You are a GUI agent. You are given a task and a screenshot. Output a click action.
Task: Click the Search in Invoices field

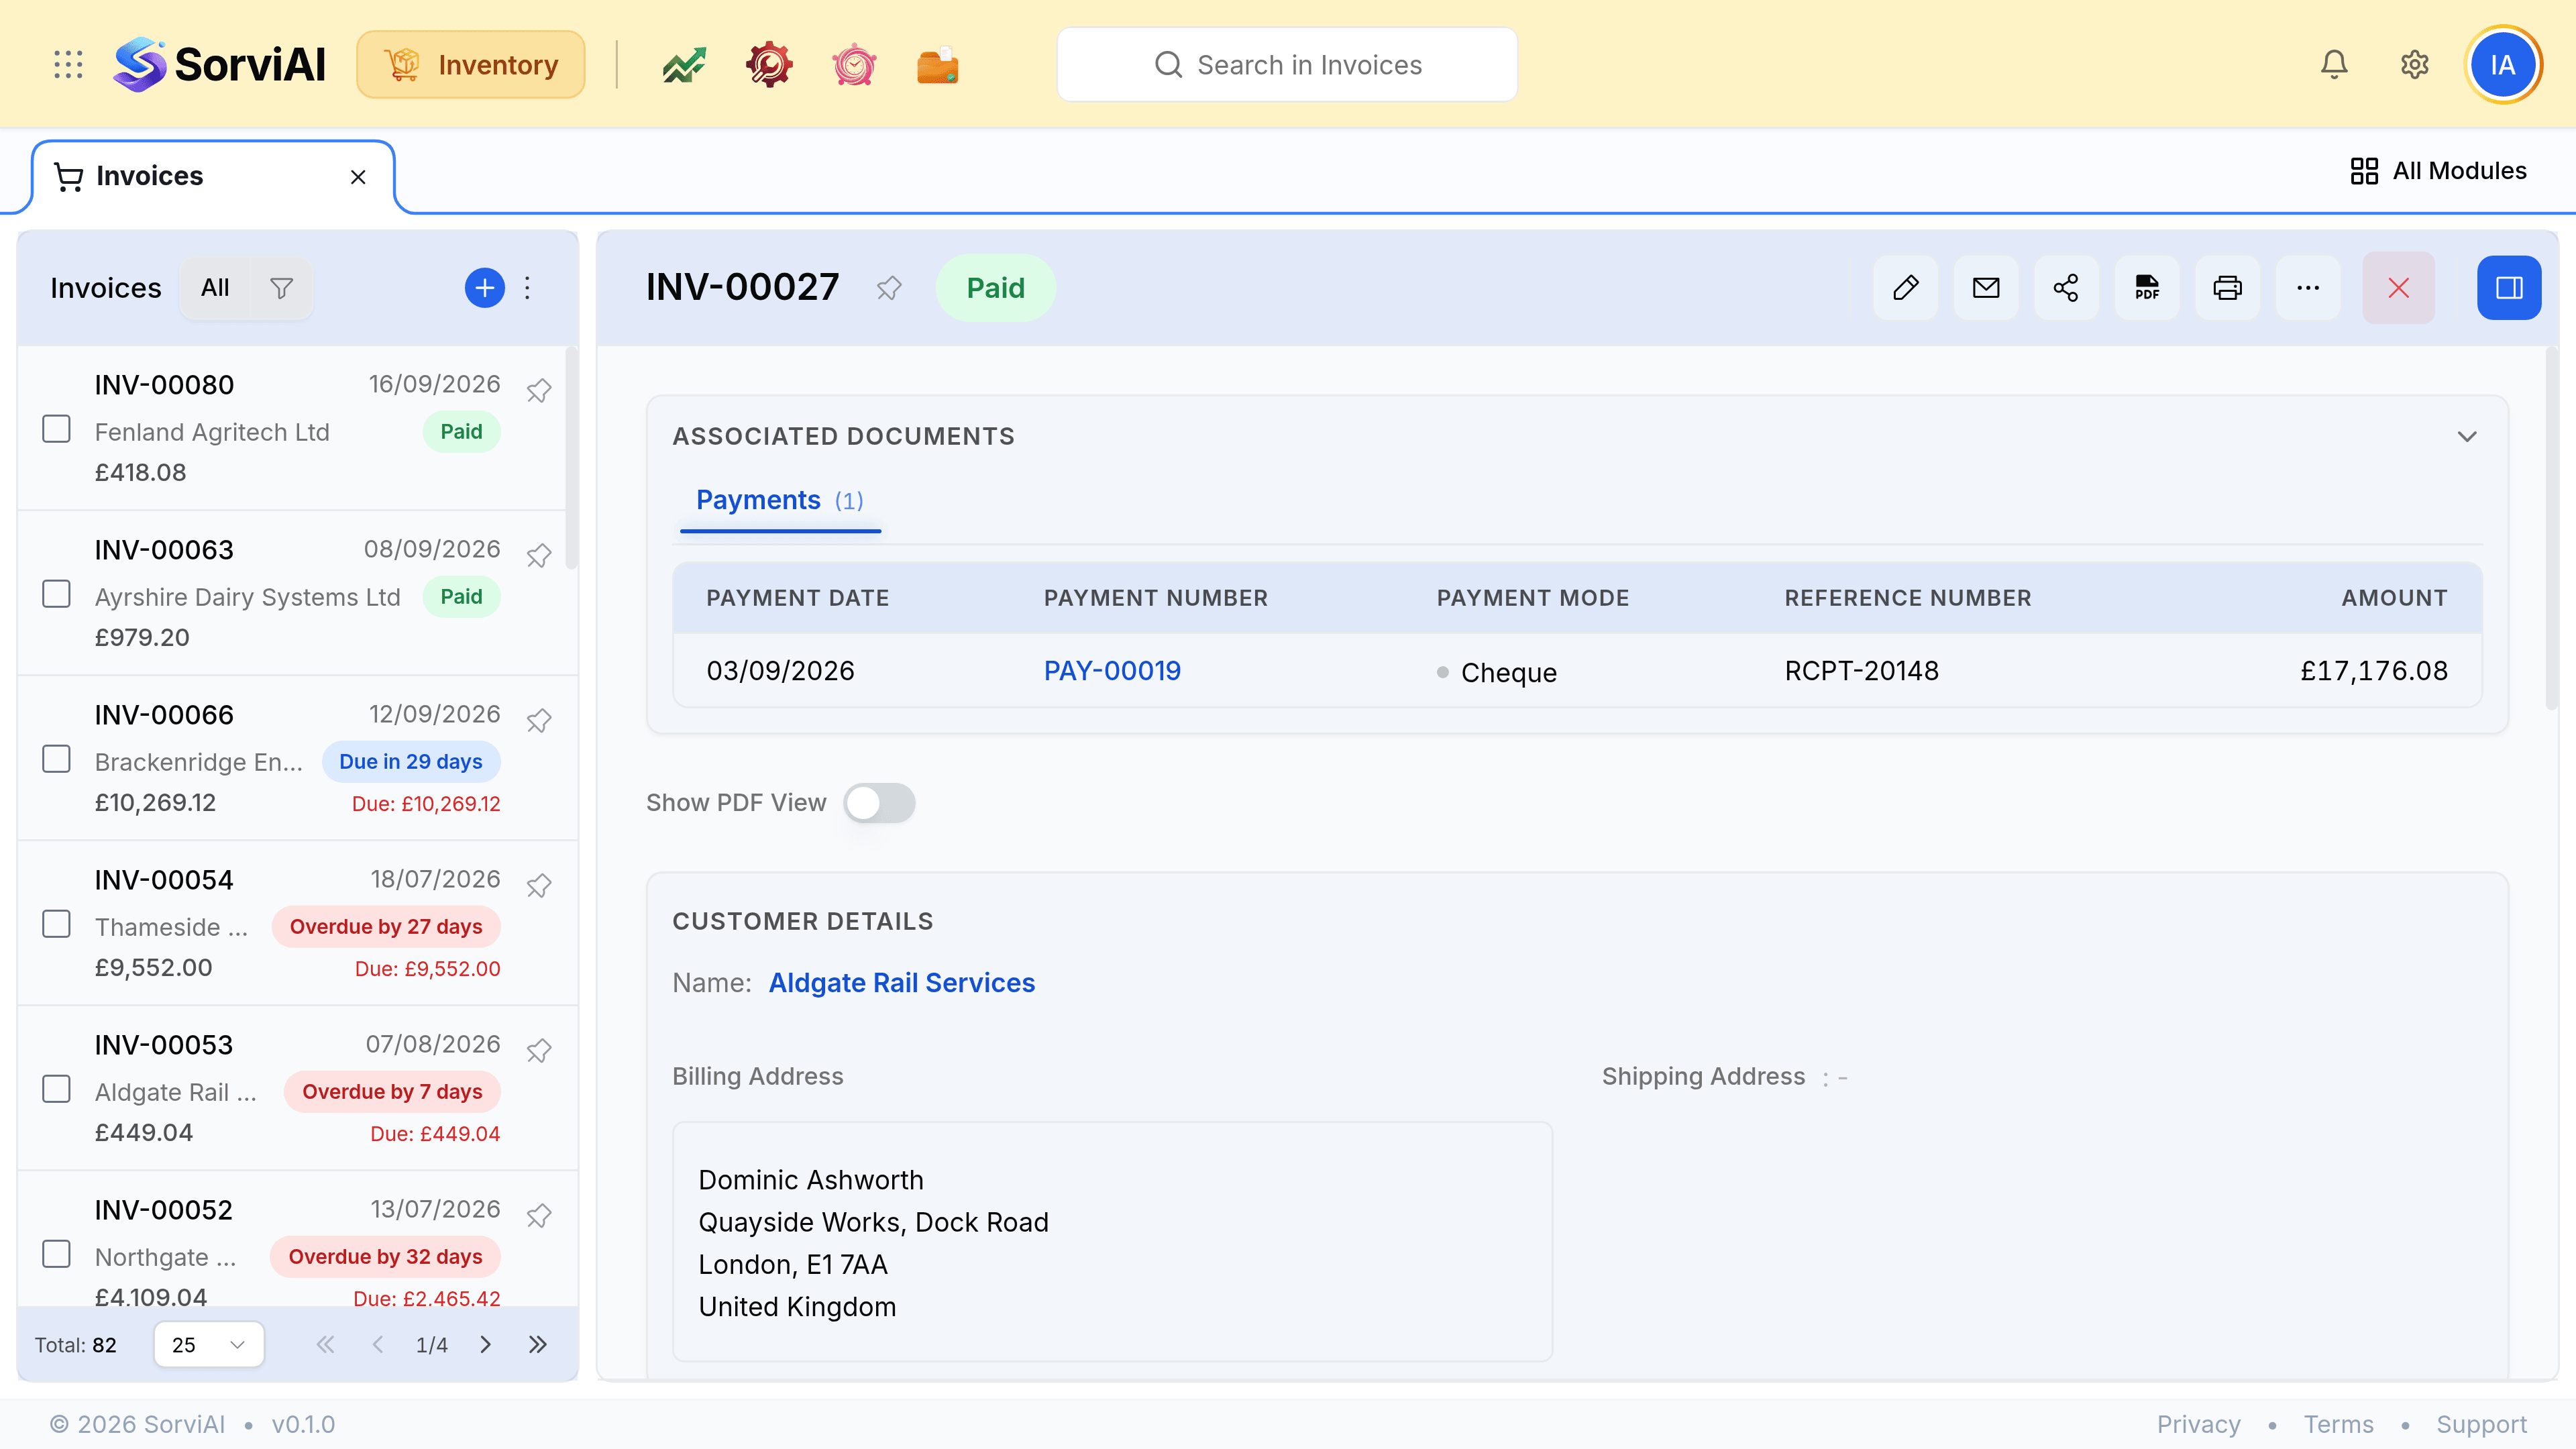(x=1287, y=65)
